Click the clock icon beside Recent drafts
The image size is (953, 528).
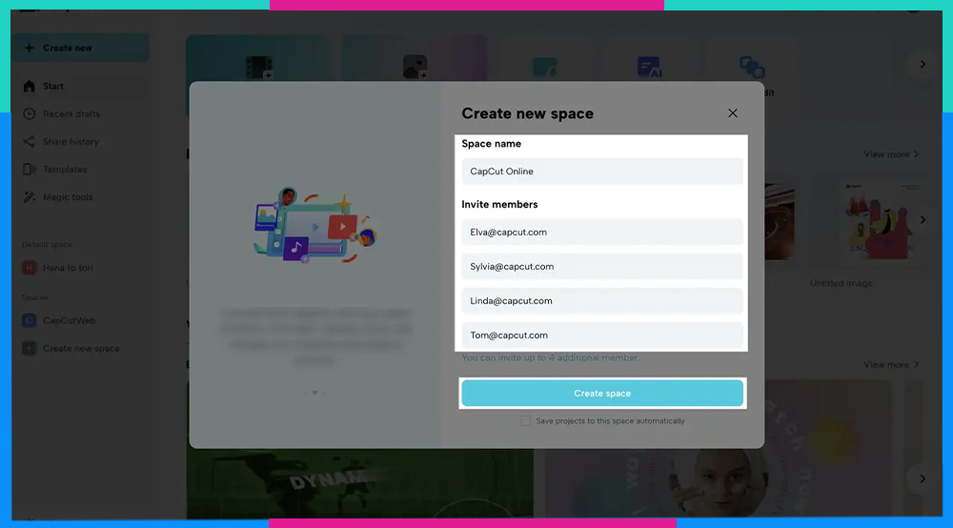pyautogui.click(x=29, y=113)
